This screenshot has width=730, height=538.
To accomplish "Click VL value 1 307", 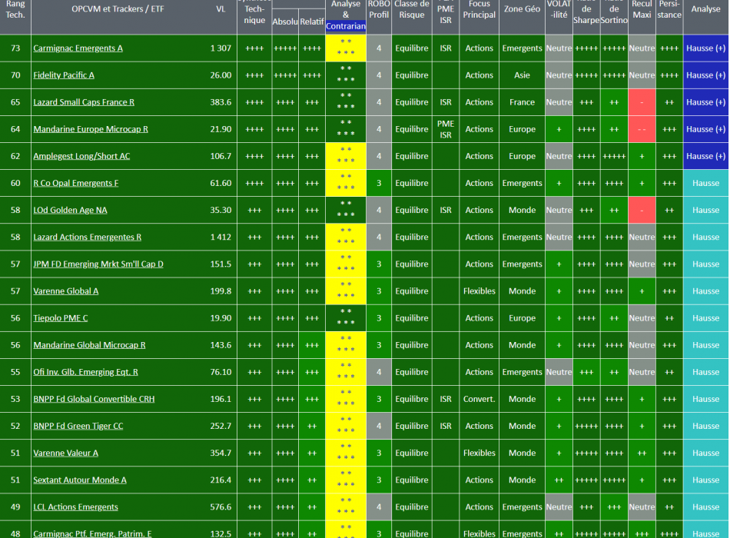I will coord(221,48).
